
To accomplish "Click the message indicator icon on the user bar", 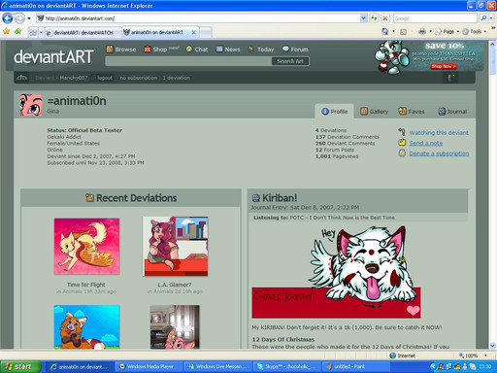I will pos(450,78).
